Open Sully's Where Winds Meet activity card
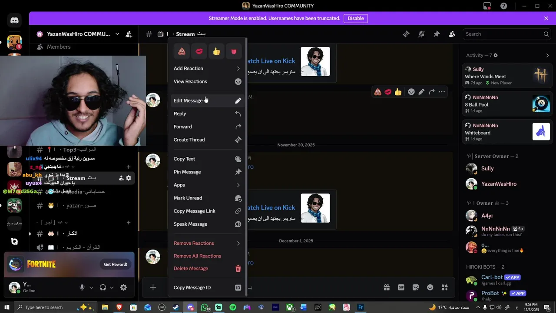This screenshot has width=556, height=313. (x=507, y=76)
